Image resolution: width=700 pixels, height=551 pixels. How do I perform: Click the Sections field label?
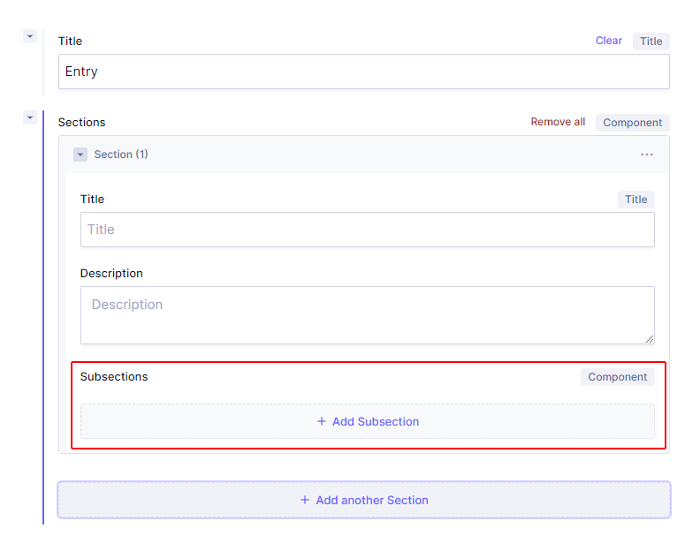81,122
